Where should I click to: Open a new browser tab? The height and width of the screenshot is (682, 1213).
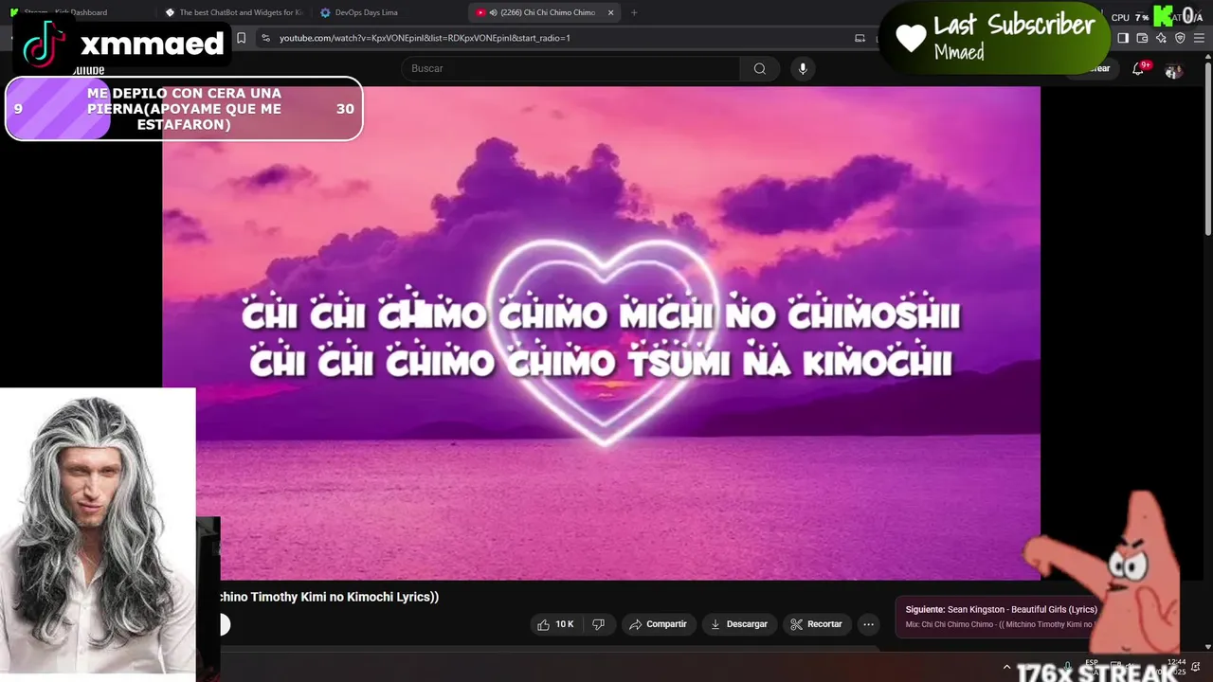[x=634, y=12]
